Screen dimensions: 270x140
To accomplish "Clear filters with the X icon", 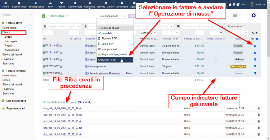I will (257, 33).
